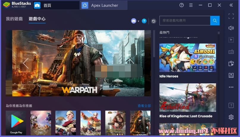Open settings gear in sidebar

231,117
